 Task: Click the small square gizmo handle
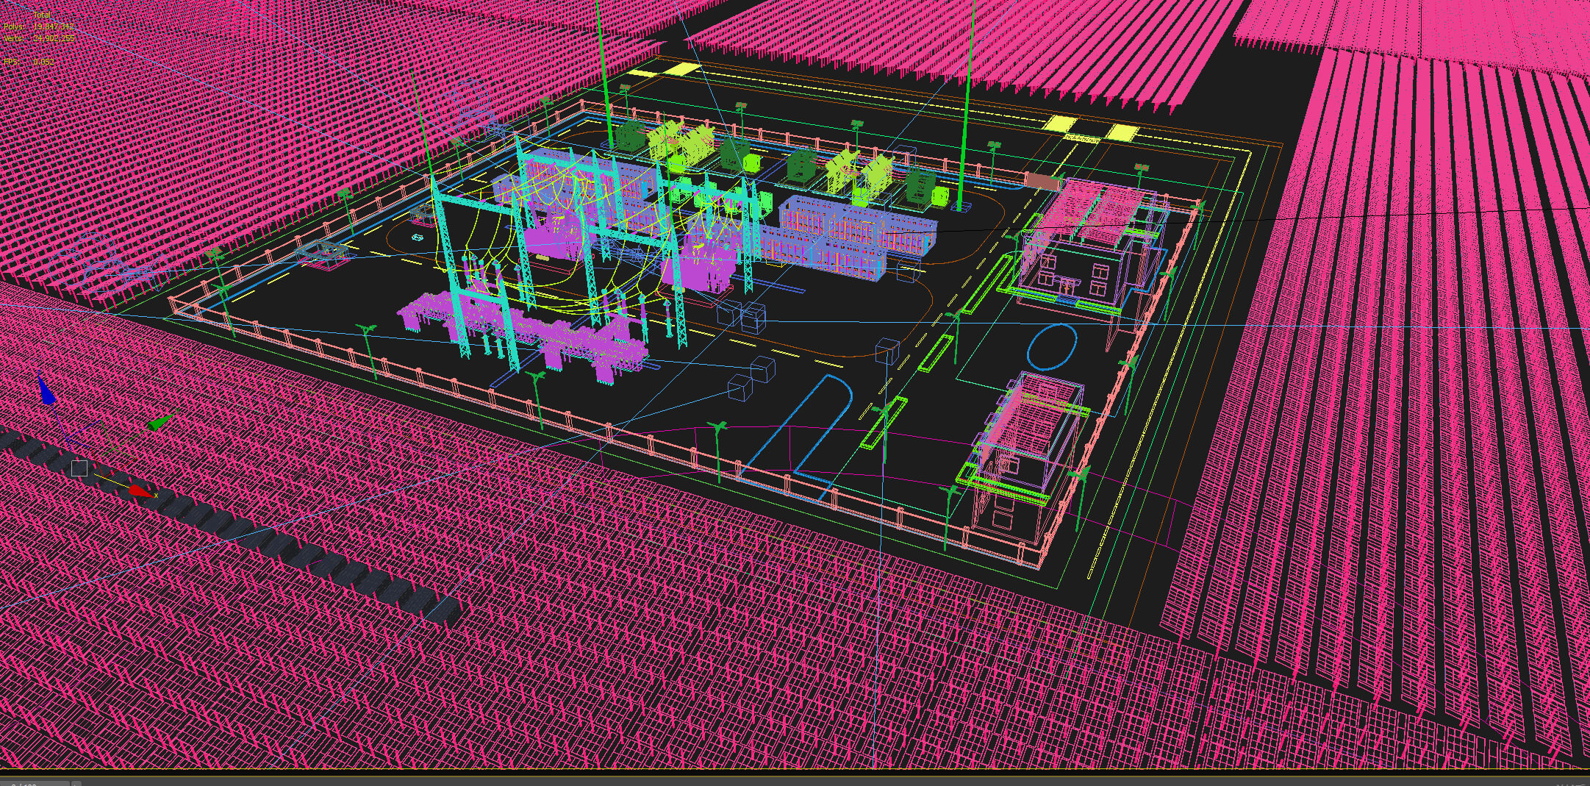pyautogui.click(x=79, y=468)
